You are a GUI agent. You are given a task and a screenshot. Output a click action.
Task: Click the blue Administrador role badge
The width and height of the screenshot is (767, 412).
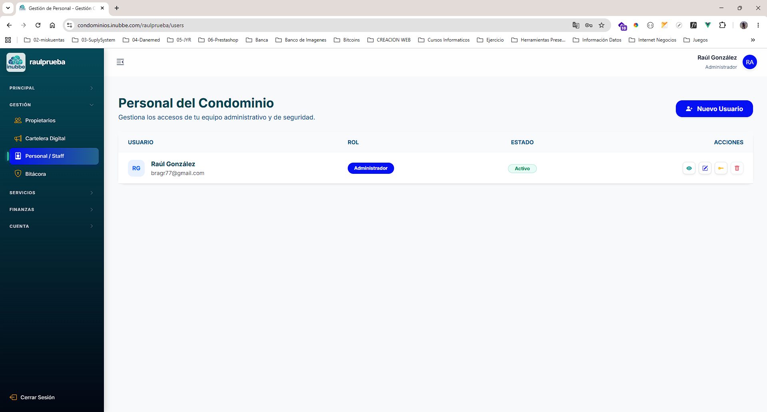click(371, 168)
